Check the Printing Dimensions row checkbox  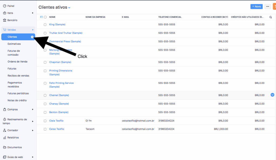tap(45, 71)
